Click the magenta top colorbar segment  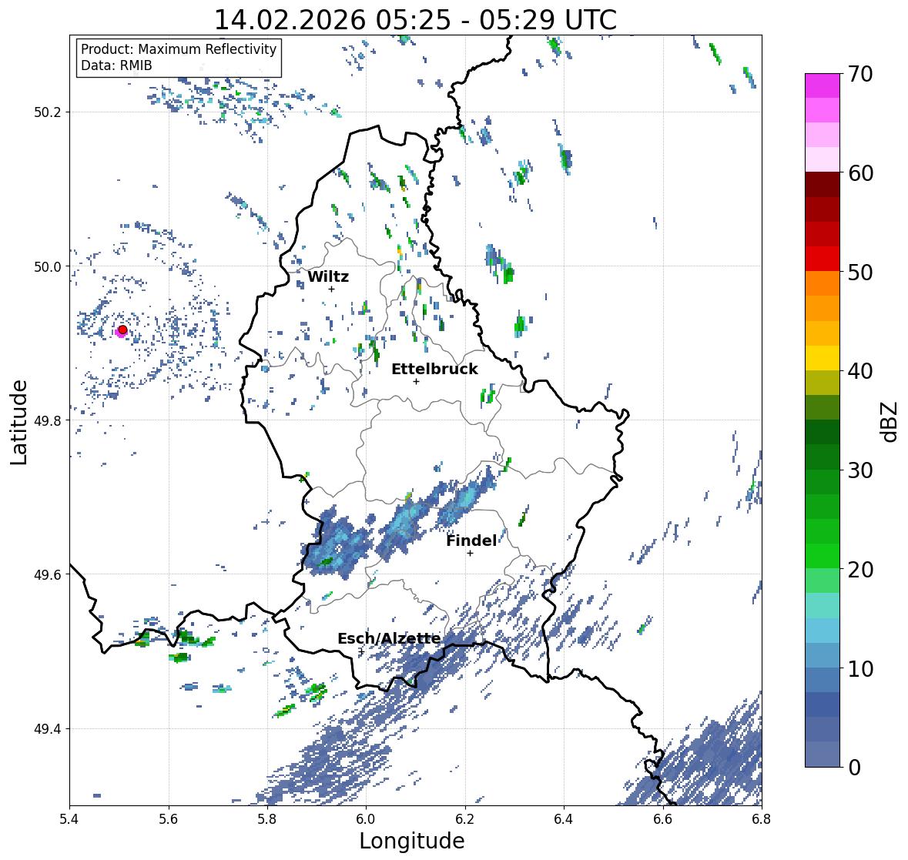(823, 85)
